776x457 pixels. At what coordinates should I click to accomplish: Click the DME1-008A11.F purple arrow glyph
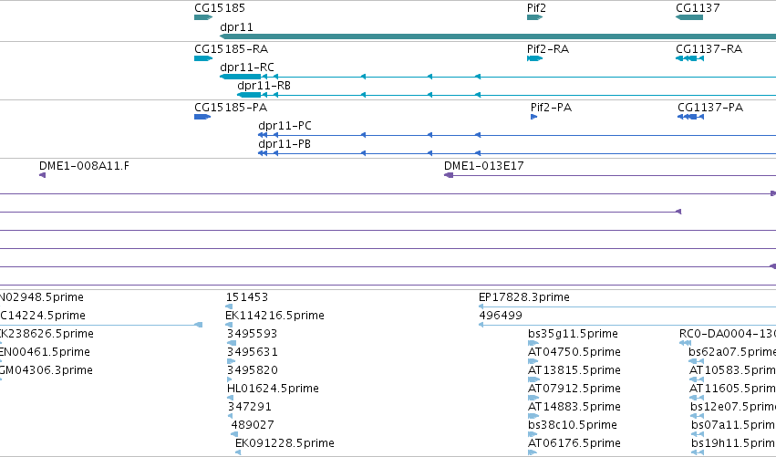point(43,175)
